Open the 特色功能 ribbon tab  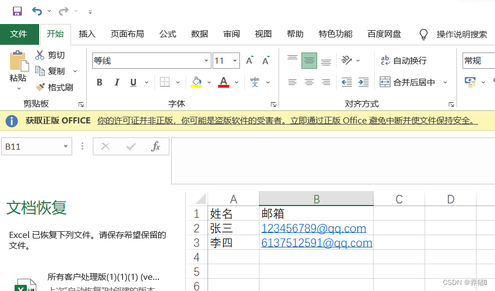click(x=335, y=34)
